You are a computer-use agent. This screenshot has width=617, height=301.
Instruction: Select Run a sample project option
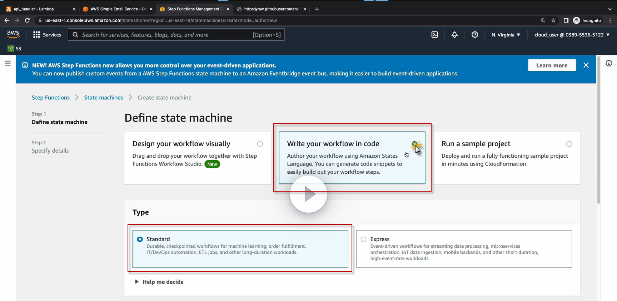coord(569,144)
